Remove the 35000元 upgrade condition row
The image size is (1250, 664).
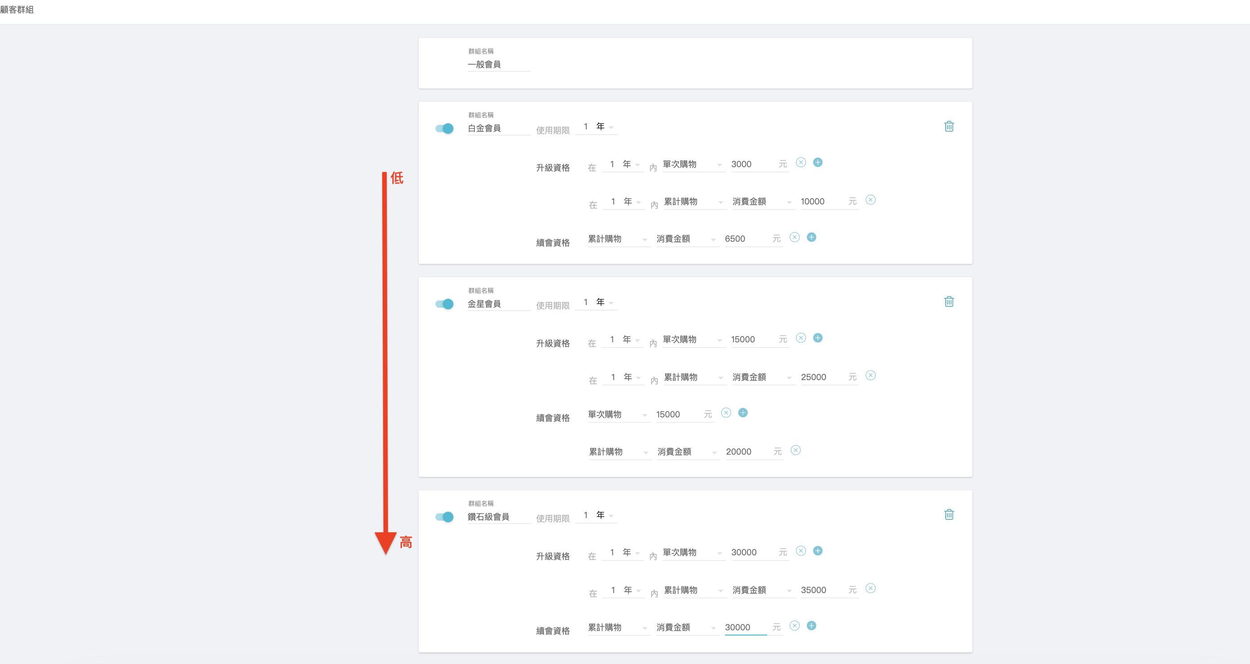click(870, 589)
